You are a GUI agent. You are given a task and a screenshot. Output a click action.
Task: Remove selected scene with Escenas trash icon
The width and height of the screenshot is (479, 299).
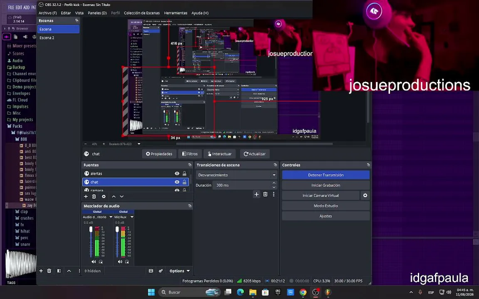49,271
